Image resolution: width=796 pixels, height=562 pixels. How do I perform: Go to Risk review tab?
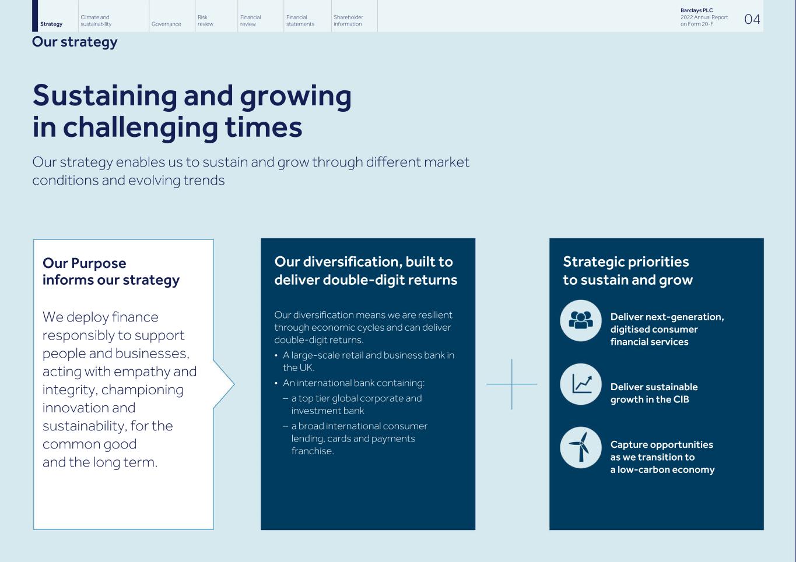(x=205, y=21)
